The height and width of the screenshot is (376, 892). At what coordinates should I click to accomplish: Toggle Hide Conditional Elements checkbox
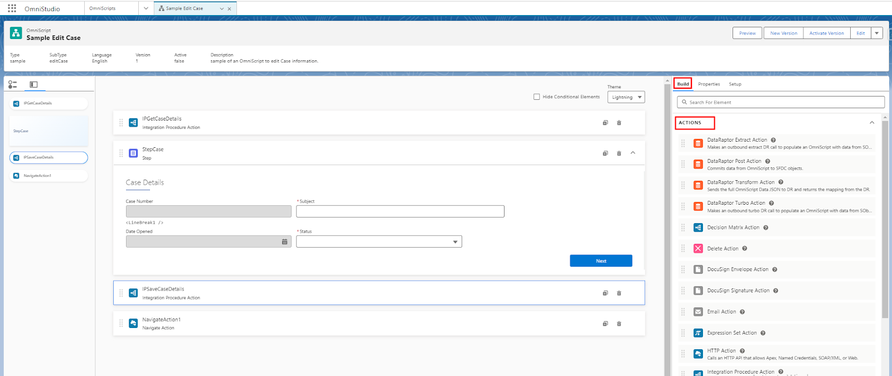click(x=537, y=97)
